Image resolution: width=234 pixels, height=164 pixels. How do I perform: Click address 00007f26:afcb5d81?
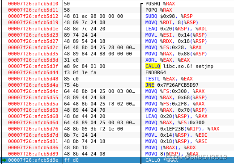(x=33, y=141)
